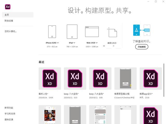Click the 2019/8/14, 19:09 date text
166x124 pixels.
click(46, 98)
